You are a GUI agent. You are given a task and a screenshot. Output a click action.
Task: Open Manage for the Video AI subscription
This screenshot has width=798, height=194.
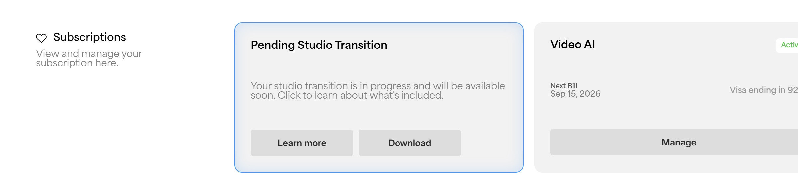pos(678,142)
